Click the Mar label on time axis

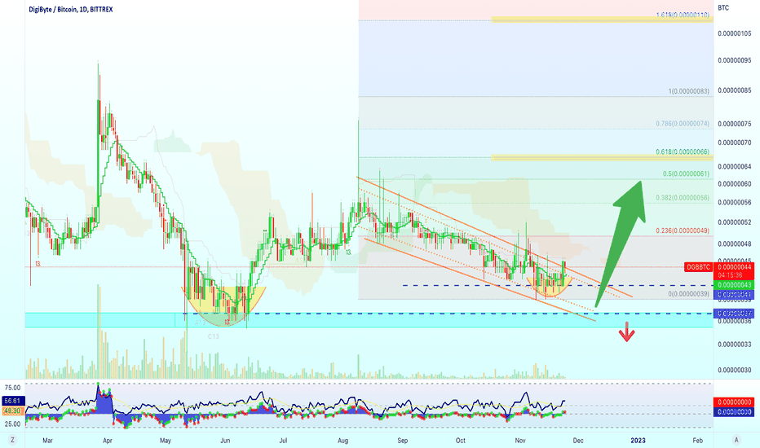point(47,440)
